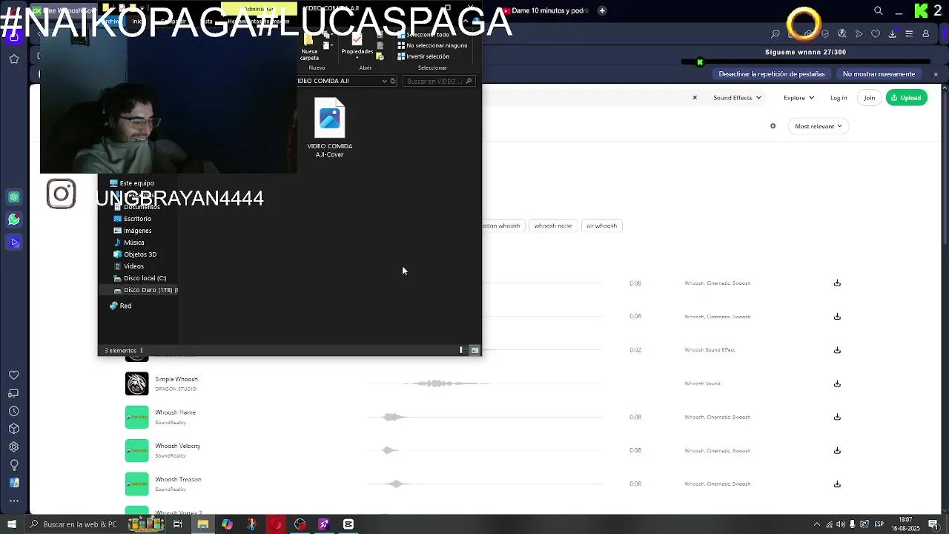Open Most relevant sort dropdown

[819, 126]
